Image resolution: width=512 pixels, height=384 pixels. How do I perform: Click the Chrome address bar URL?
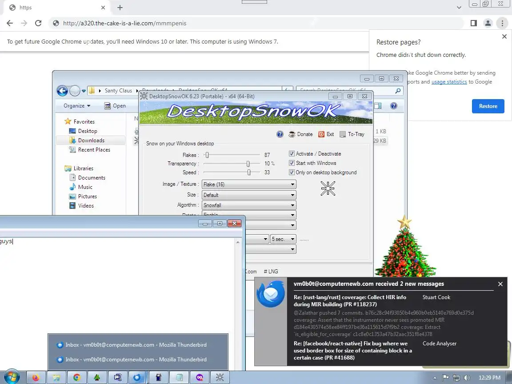tap(124, 23)
